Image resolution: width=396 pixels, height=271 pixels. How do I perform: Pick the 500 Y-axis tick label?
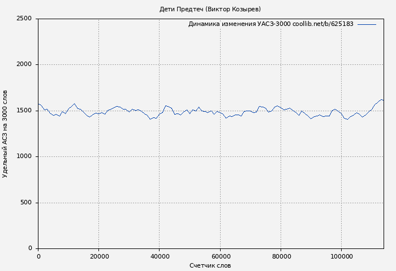(26, 203)
